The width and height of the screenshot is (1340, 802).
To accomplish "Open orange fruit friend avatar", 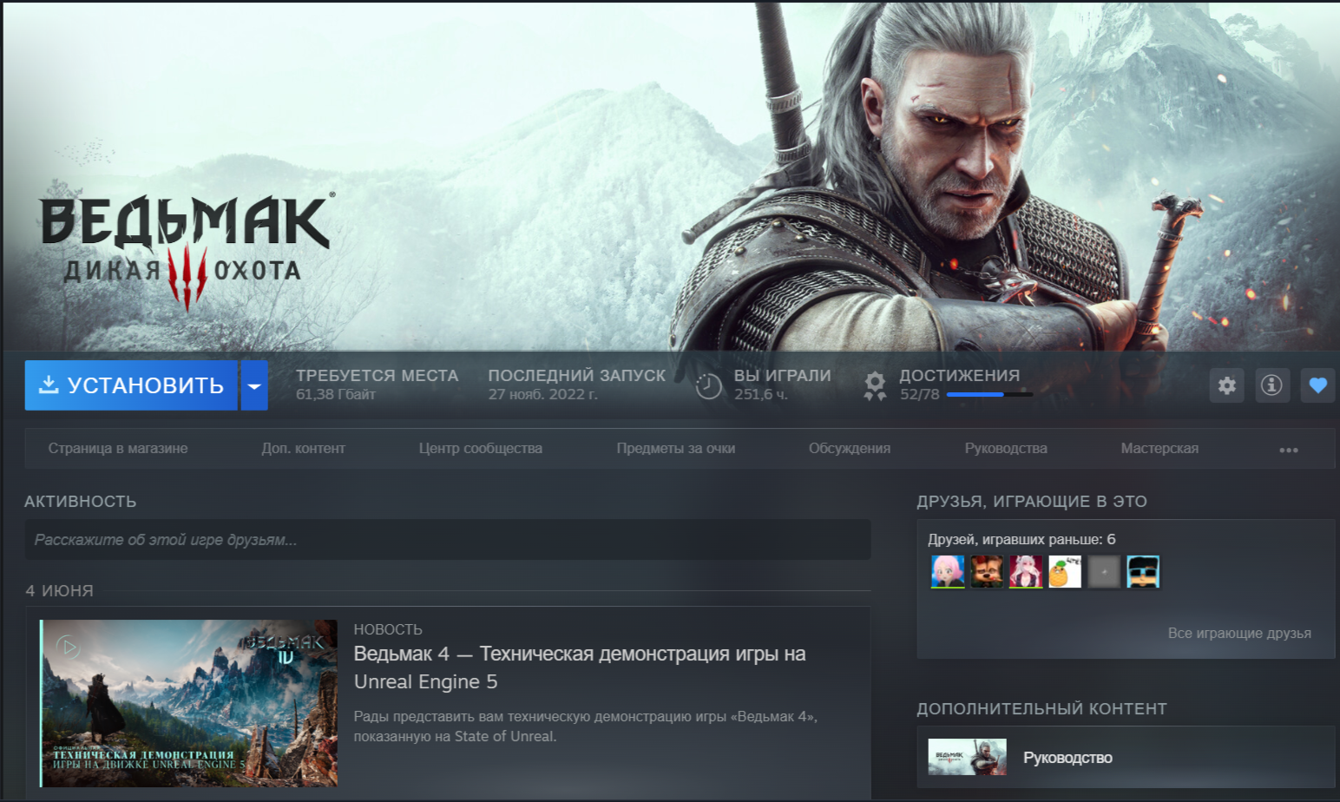I will [x=1065, y=572].
